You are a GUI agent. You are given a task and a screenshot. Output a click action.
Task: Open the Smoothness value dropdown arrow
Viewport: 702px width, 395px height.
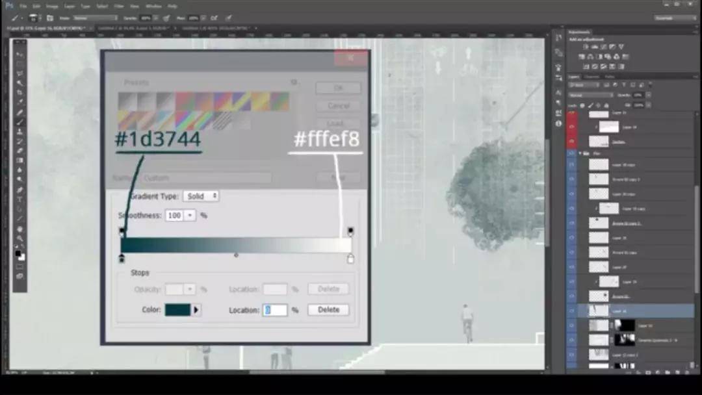(x=190, y=215)
